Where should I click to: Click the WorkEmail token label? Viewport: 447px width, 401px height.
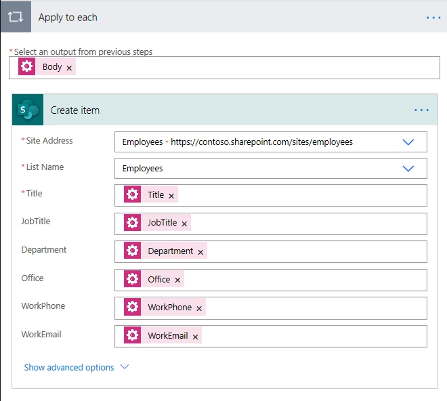coord(168,336)
